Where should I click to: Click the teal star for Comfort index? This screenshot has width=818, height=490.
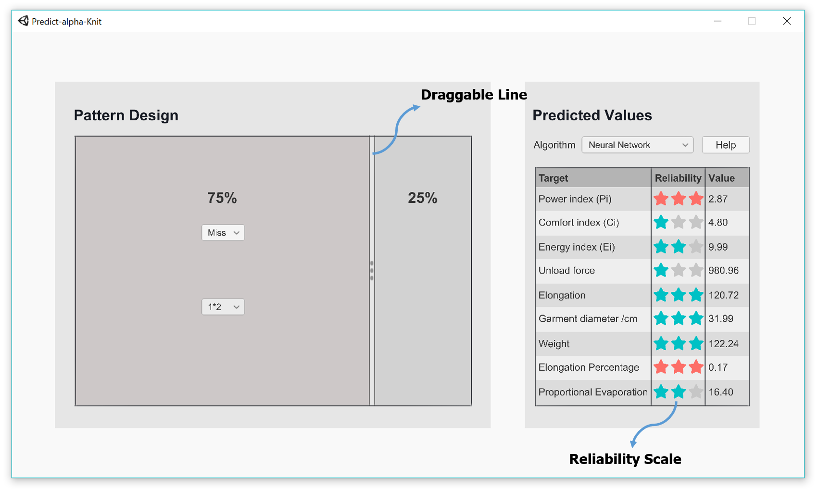point(661,222)
